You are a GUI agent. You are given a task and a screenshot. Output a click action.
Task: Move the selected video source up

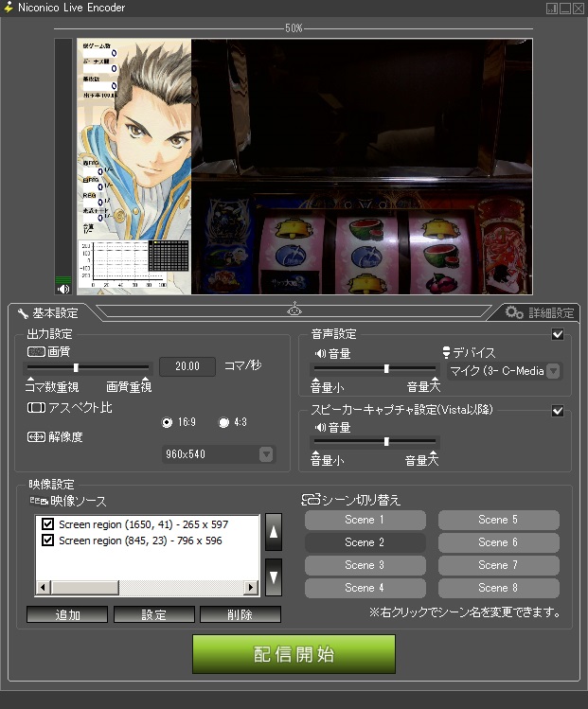click(x=274, y=532)
